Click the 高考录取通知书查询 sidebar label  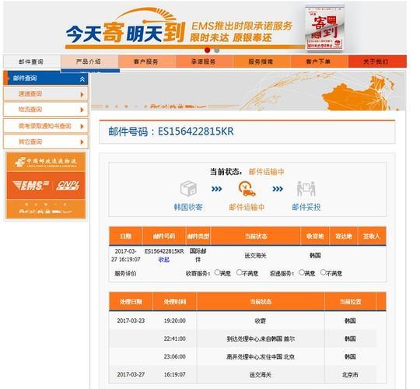45,126
